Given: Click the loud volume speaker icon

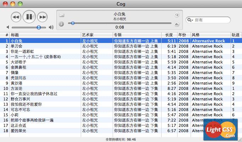Looking at the screenshot, I should click(x=51, y=27).
